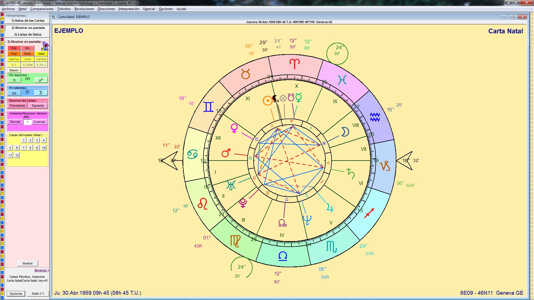The width and height of the screenshot is (534, 300).
Task: Select the '1) Datos de las Cartas' tab
Action: (28, 21)
